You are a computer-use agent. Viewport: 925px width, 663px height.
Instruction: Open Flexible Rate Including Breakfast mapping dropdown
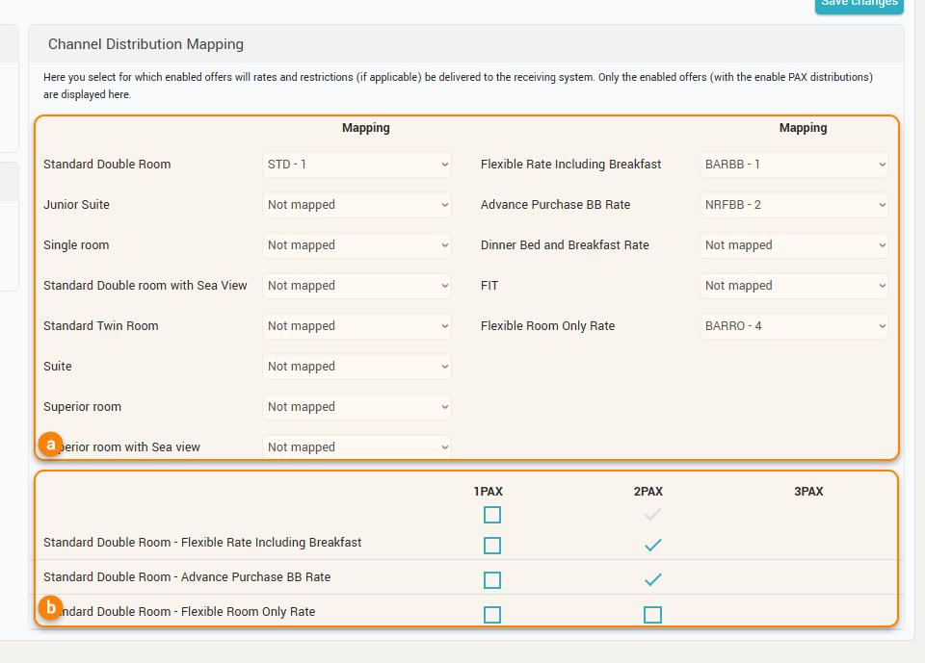pos(794,165)
